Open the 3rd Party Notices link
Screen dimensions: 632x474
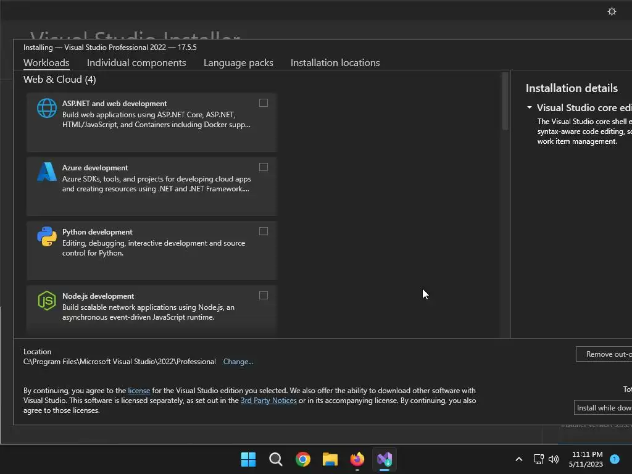pos(268,401)
